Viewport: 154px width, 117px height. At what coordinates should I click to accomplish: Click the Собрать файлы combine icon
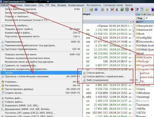(x=3, y=102)
